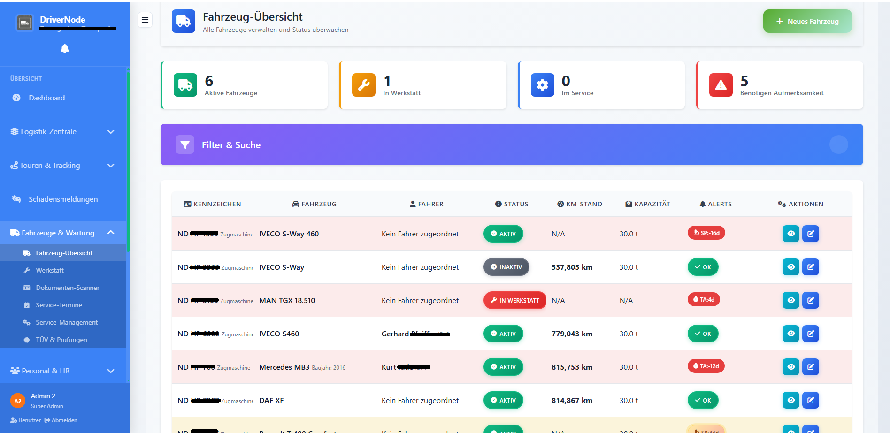
Task: Click the red warning triangle icon
Action: [x=721, y=85]
